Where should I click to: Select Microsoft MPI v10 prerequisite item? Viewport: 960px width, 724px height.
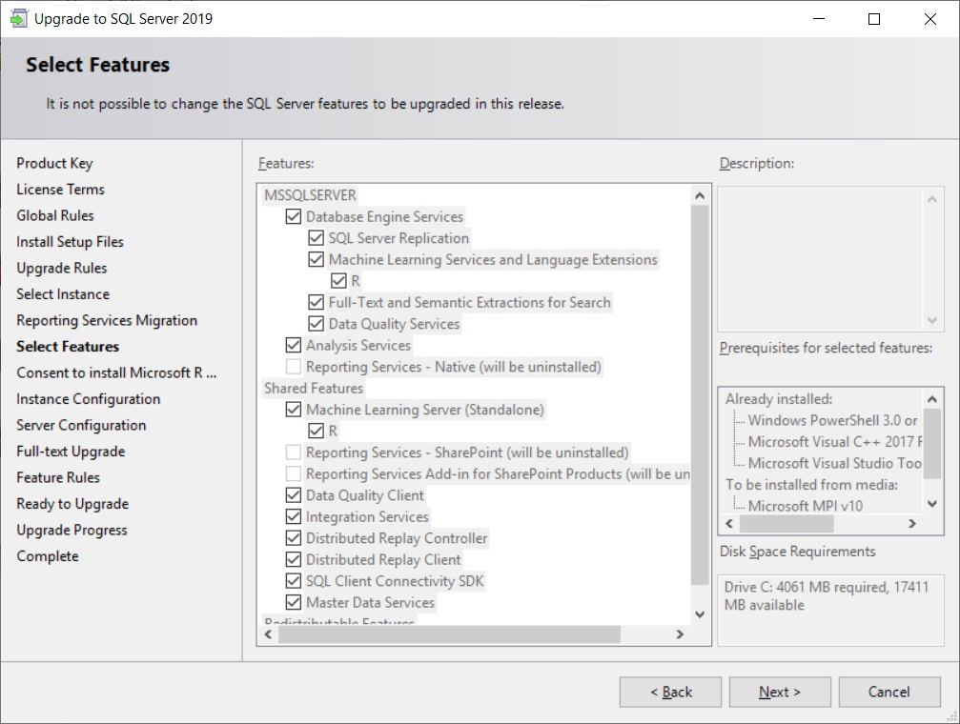click(806, 506)
